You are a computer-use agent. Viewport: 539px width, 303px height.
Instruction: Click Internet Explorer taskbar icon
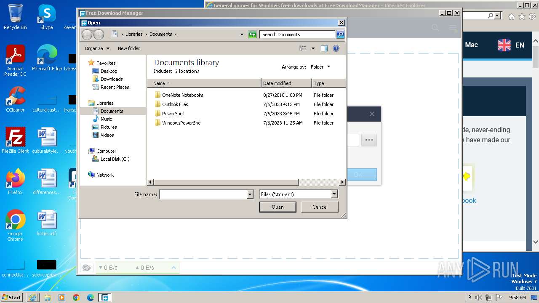[x=33, y=298]
